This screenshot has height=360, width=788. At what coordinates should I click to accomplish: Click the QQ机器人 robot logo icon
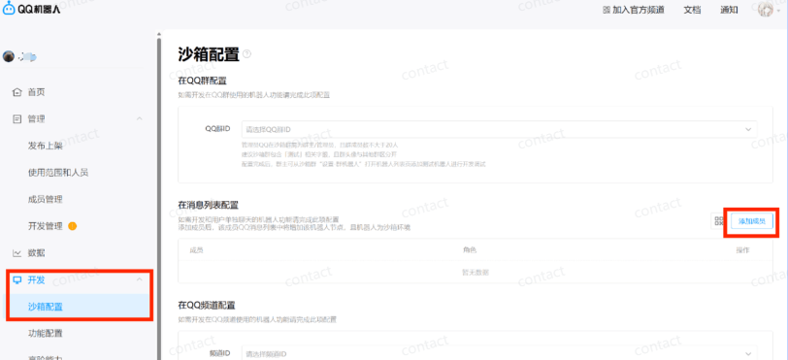pyautogui.click(x=9, y=9)
